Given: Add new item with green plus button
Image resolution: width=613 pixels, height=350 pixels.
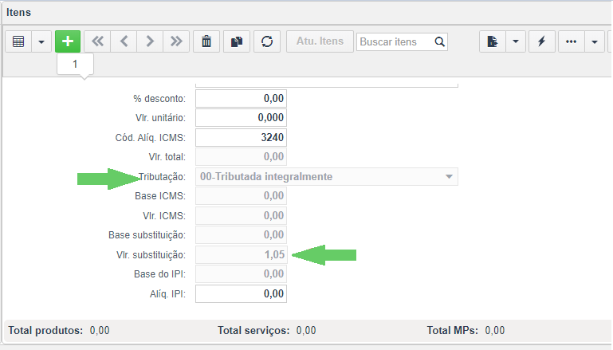Looking at the screenshot, I should pos(68,41).
